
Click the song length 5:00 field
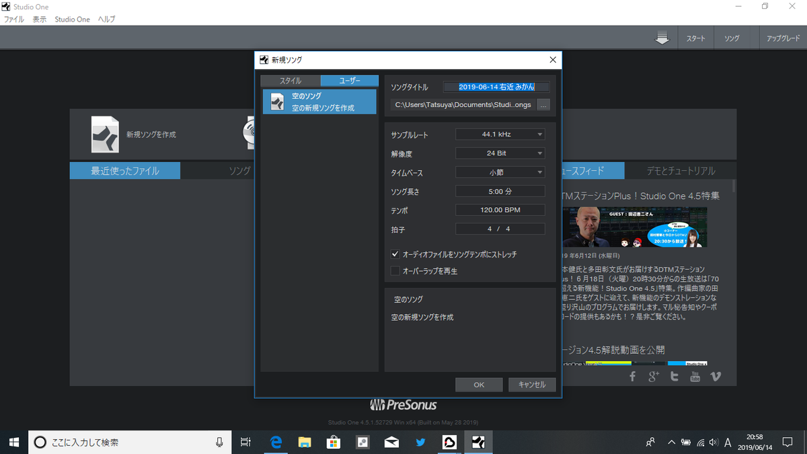[500, 191]
